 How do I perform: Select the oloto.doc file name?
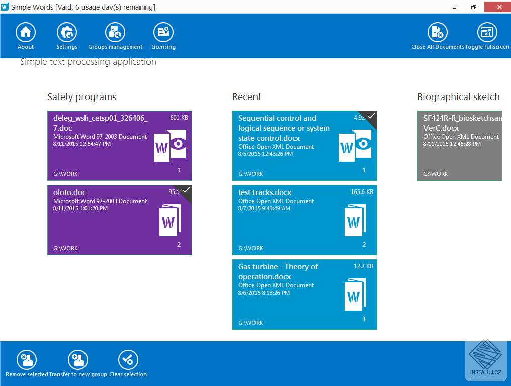(70, 192)
